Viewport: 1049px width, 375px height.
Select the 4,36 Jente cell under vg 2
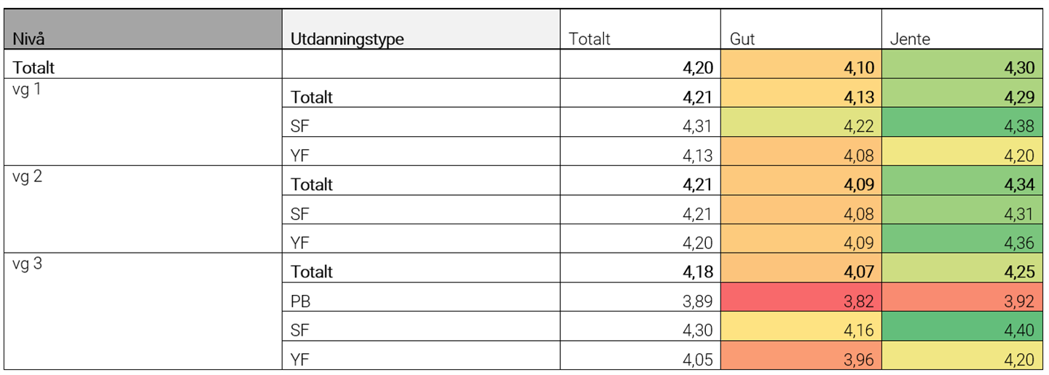tap(962, 239)
